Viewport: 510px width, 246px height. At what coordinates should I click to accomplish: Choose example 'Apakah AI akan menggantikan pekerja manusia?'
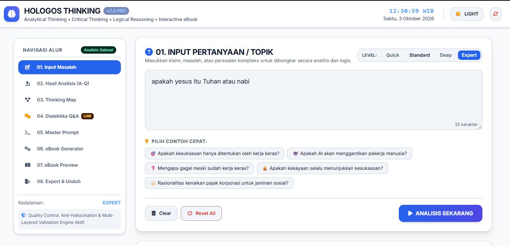(349, 154)
